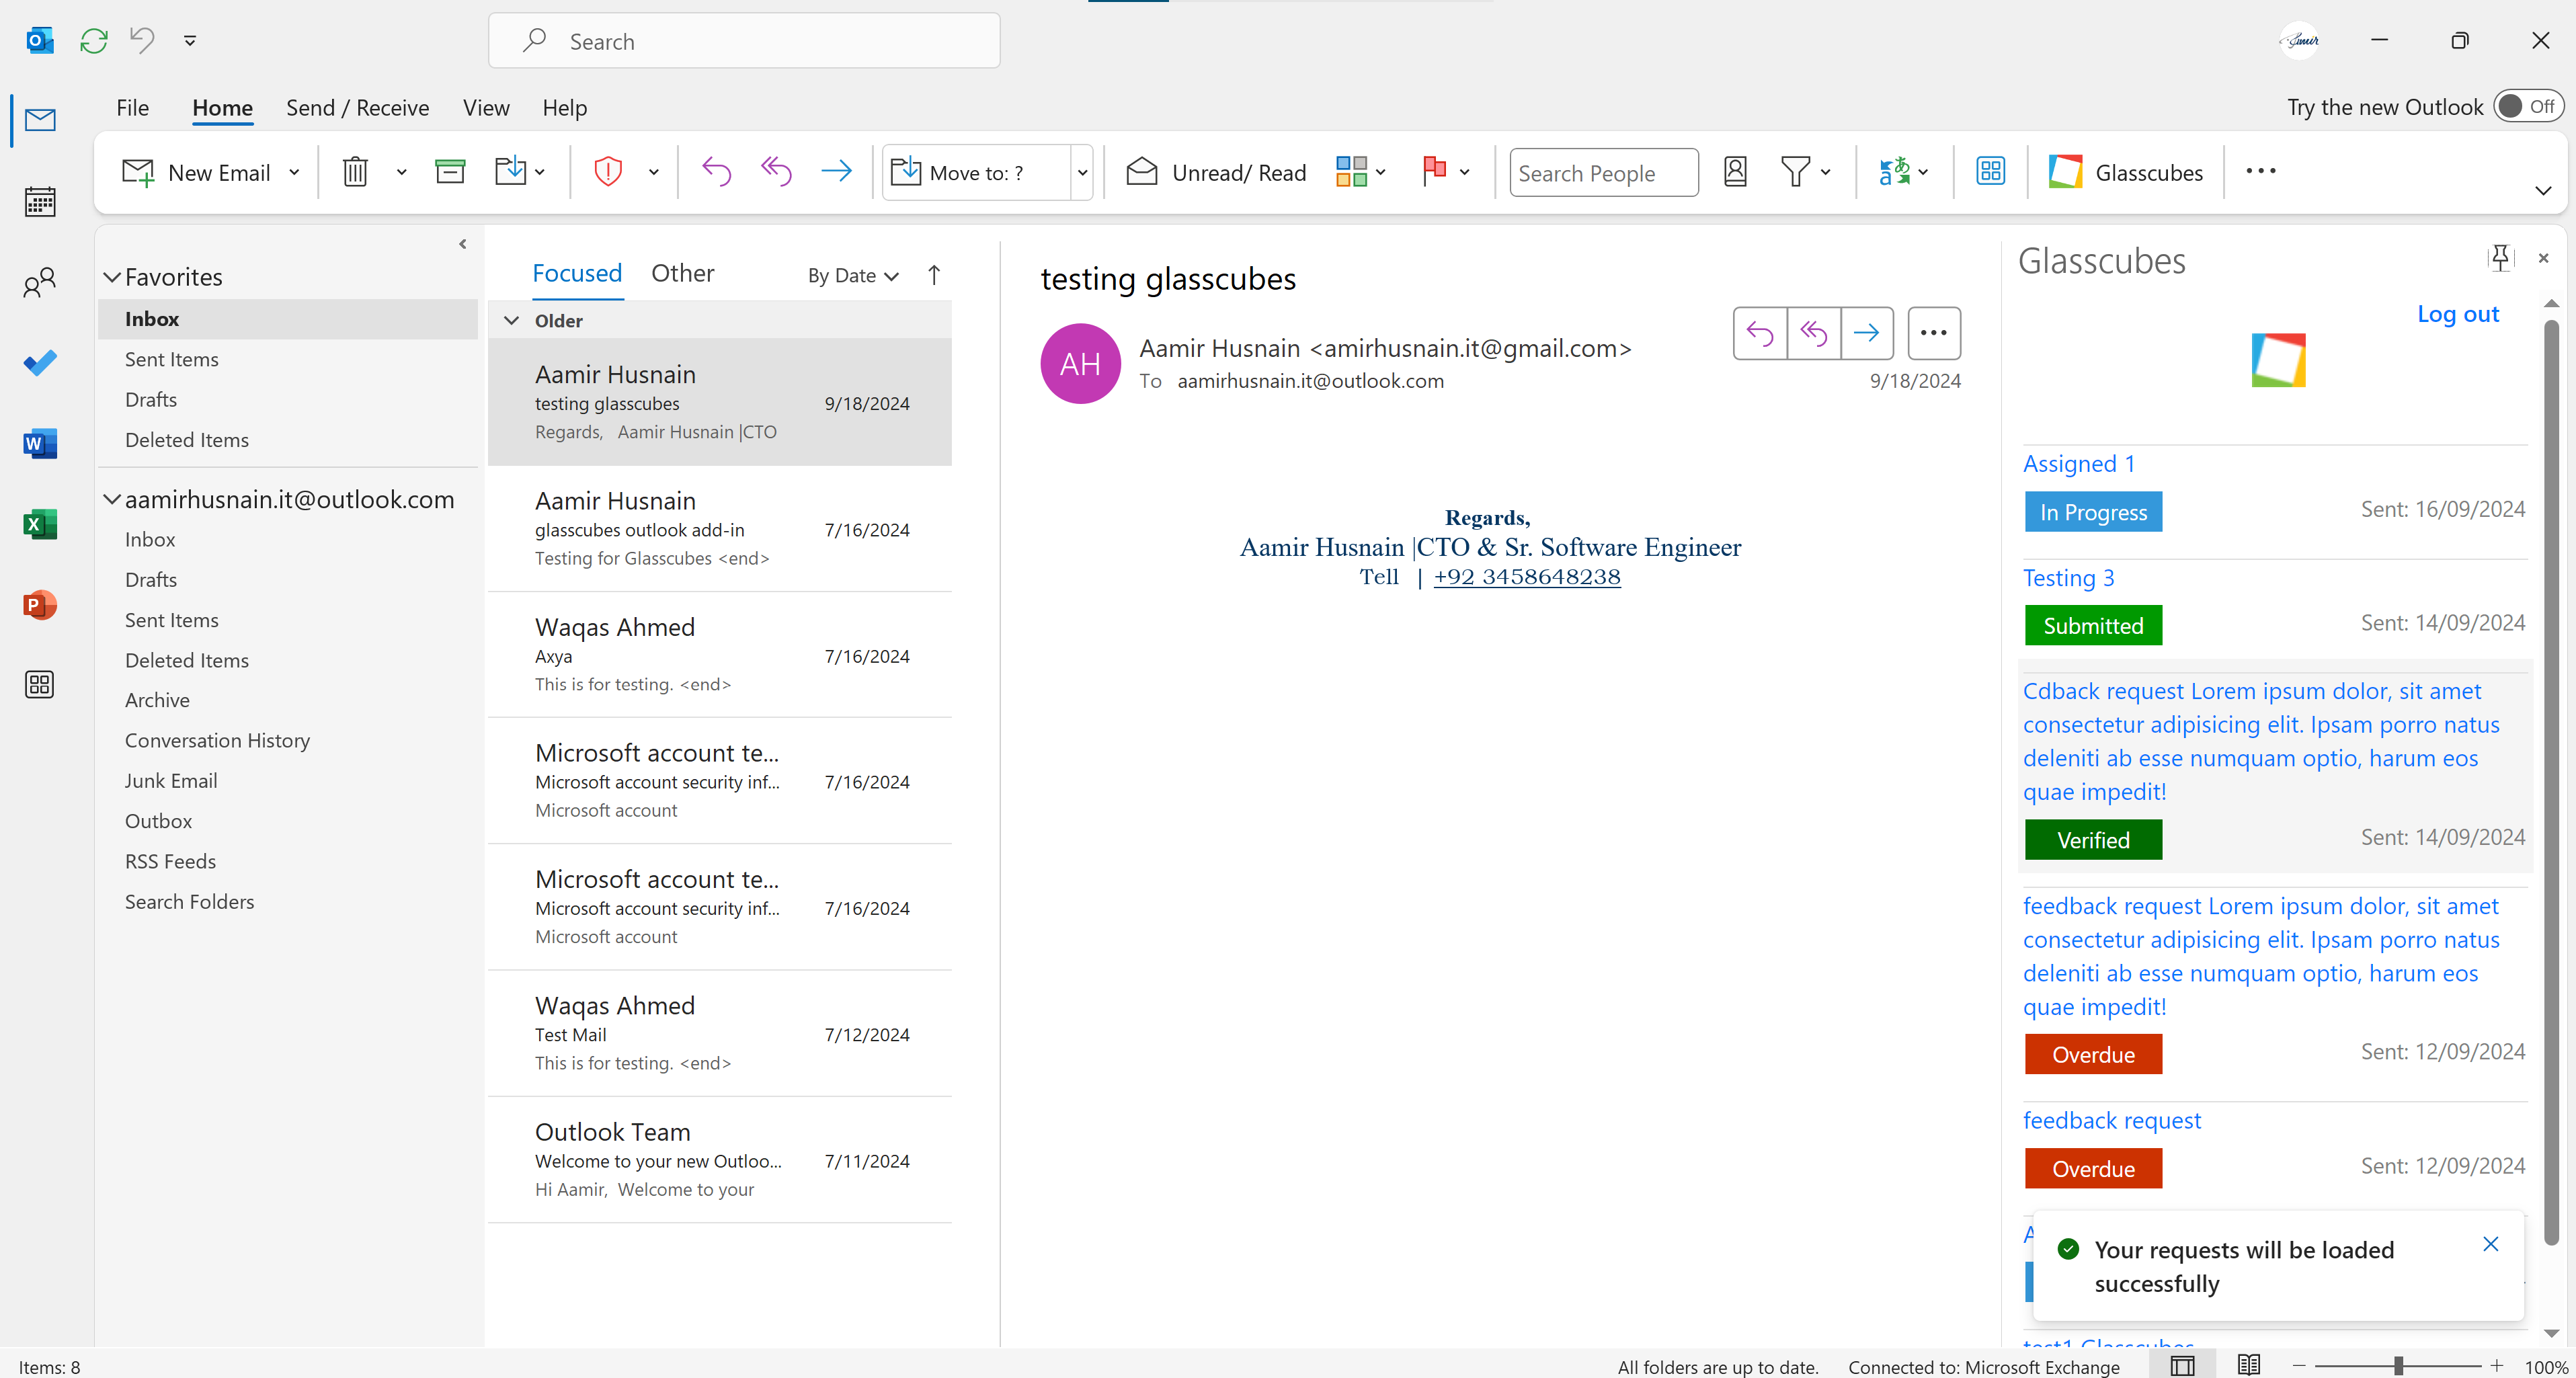
Task: Collapse the Older emails group
Action: coord(512,320)
